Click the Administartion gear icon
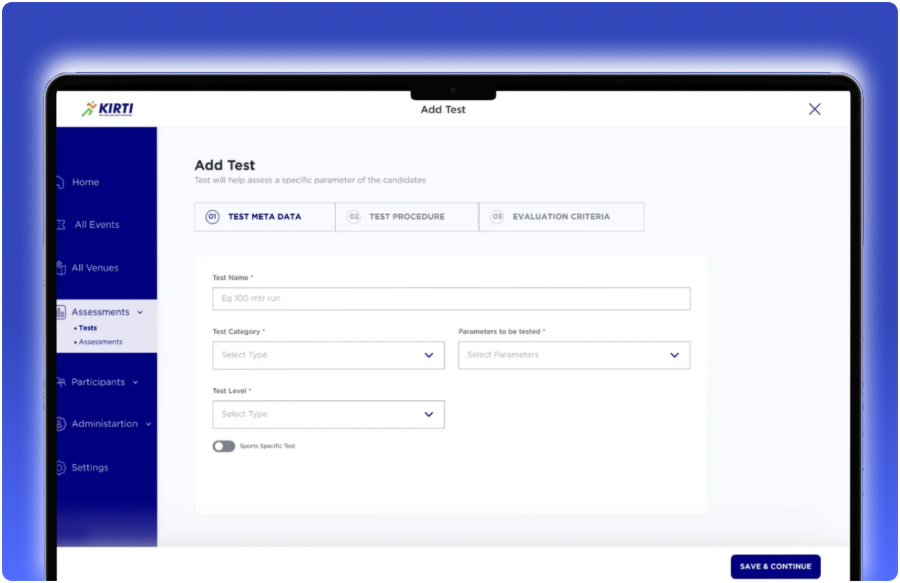The width and height of the screenshot is (900, 583). coord(62,424)
